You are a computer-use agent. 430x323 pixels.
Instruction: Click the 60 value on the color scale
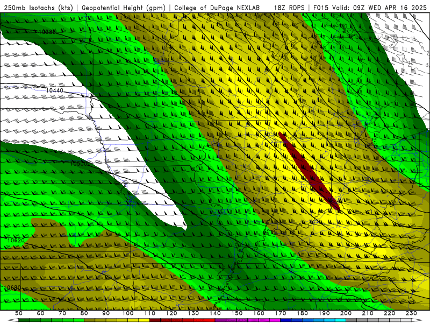click(40, 313)
